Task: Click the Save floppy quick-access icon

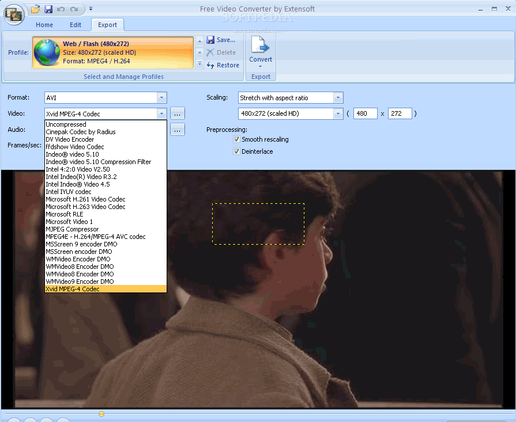Action: pos(48,9)
